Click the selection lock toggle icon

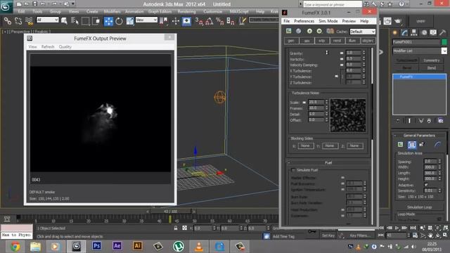tap(176, 228)
